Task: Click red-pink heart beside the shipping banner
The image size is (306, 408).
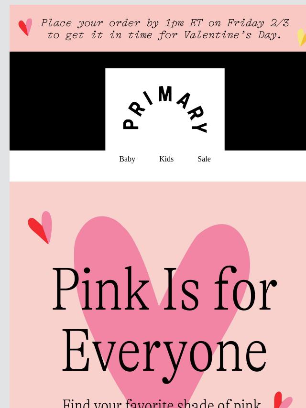Action: (25, 27)
